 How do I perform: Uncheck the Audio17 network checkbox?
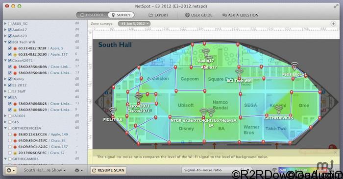10,30
